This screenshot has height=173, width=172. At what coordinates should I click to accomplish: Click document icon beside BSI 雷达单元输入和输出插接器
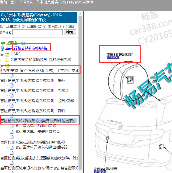(x=12, y=147)
